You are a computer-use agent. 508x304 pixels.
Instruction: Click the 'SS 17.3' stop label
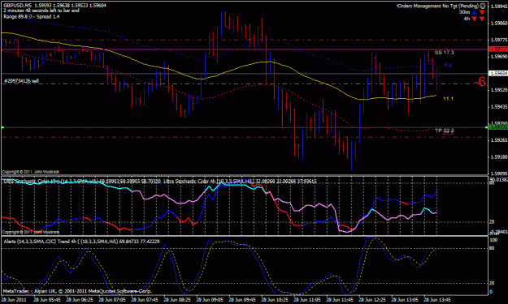(x=444, y=53)
